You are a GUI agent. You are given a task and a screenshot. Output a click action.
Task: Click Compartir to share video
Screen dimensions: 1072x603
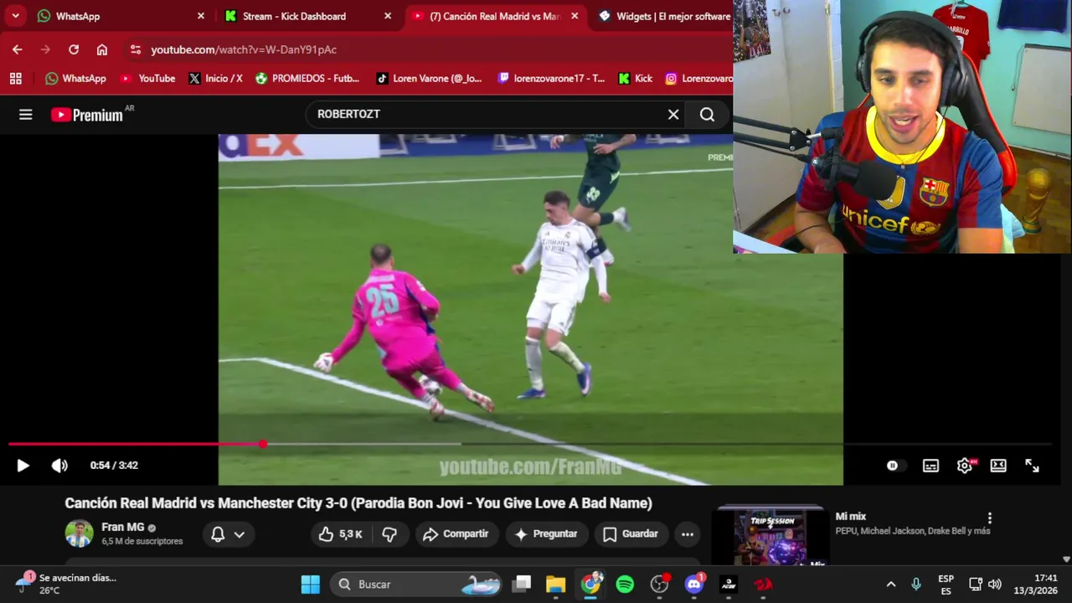click(456, 533)
